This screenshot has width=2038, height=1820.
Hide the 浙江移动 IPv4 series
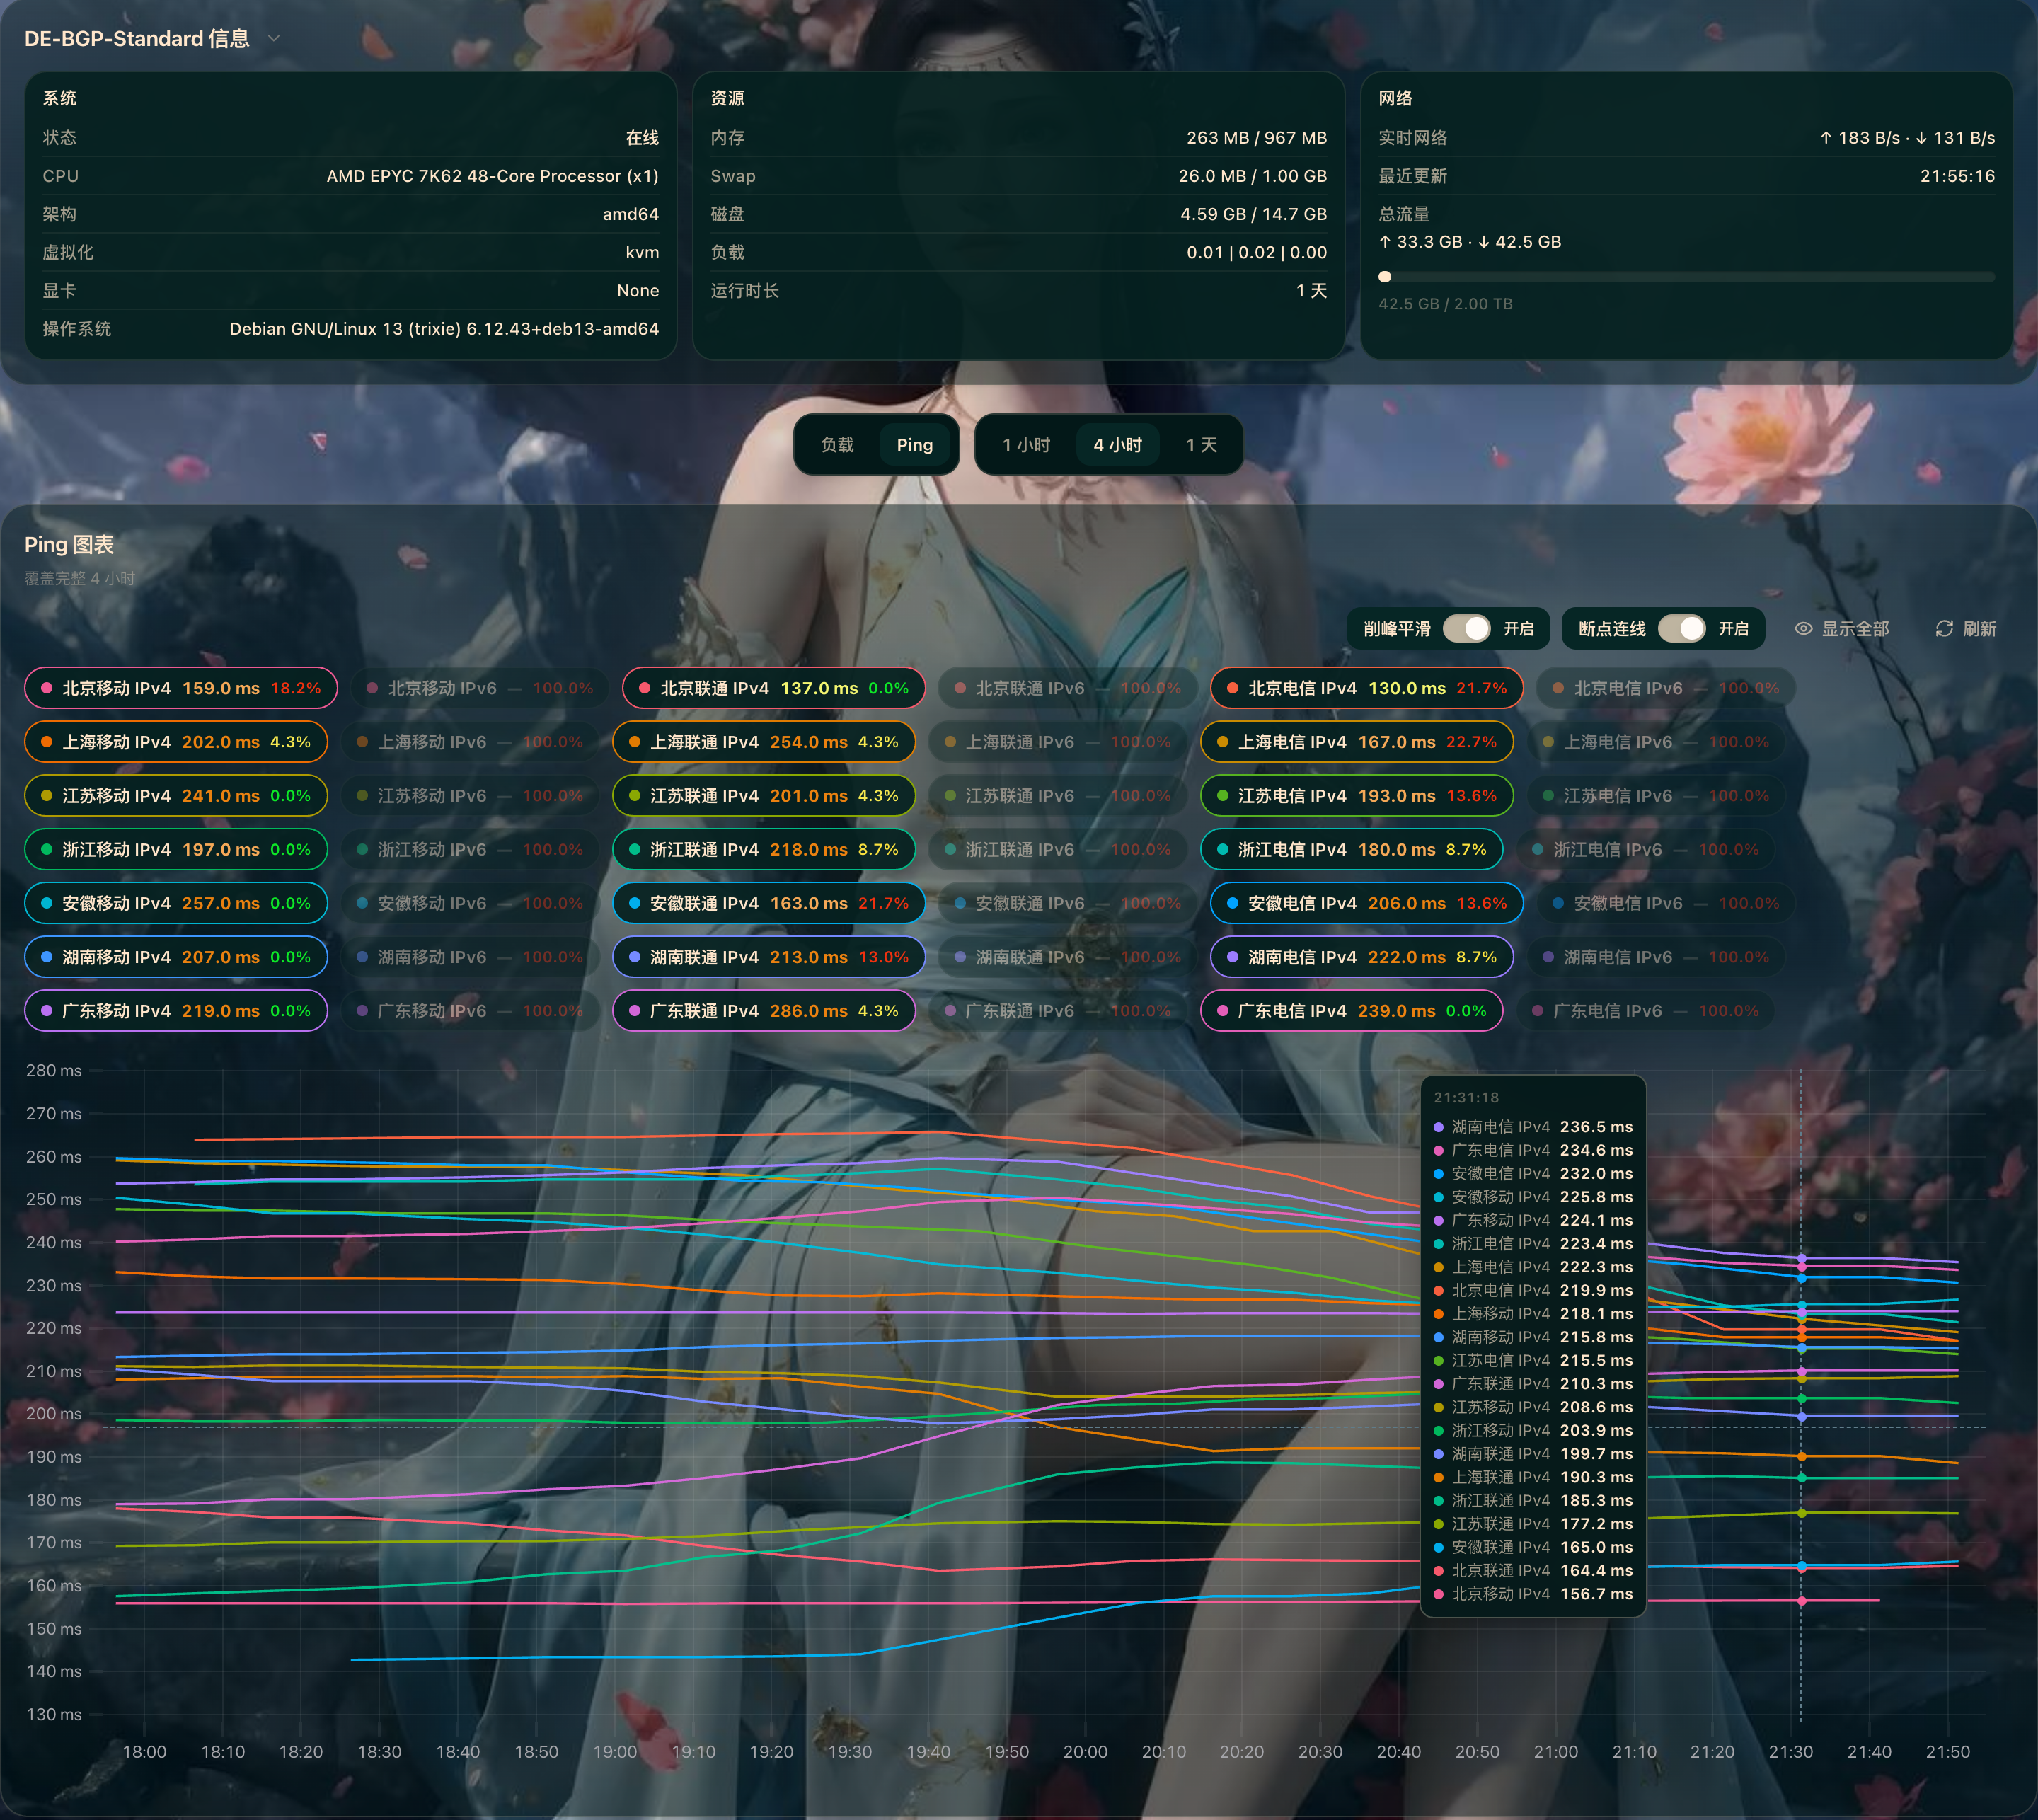176,850
